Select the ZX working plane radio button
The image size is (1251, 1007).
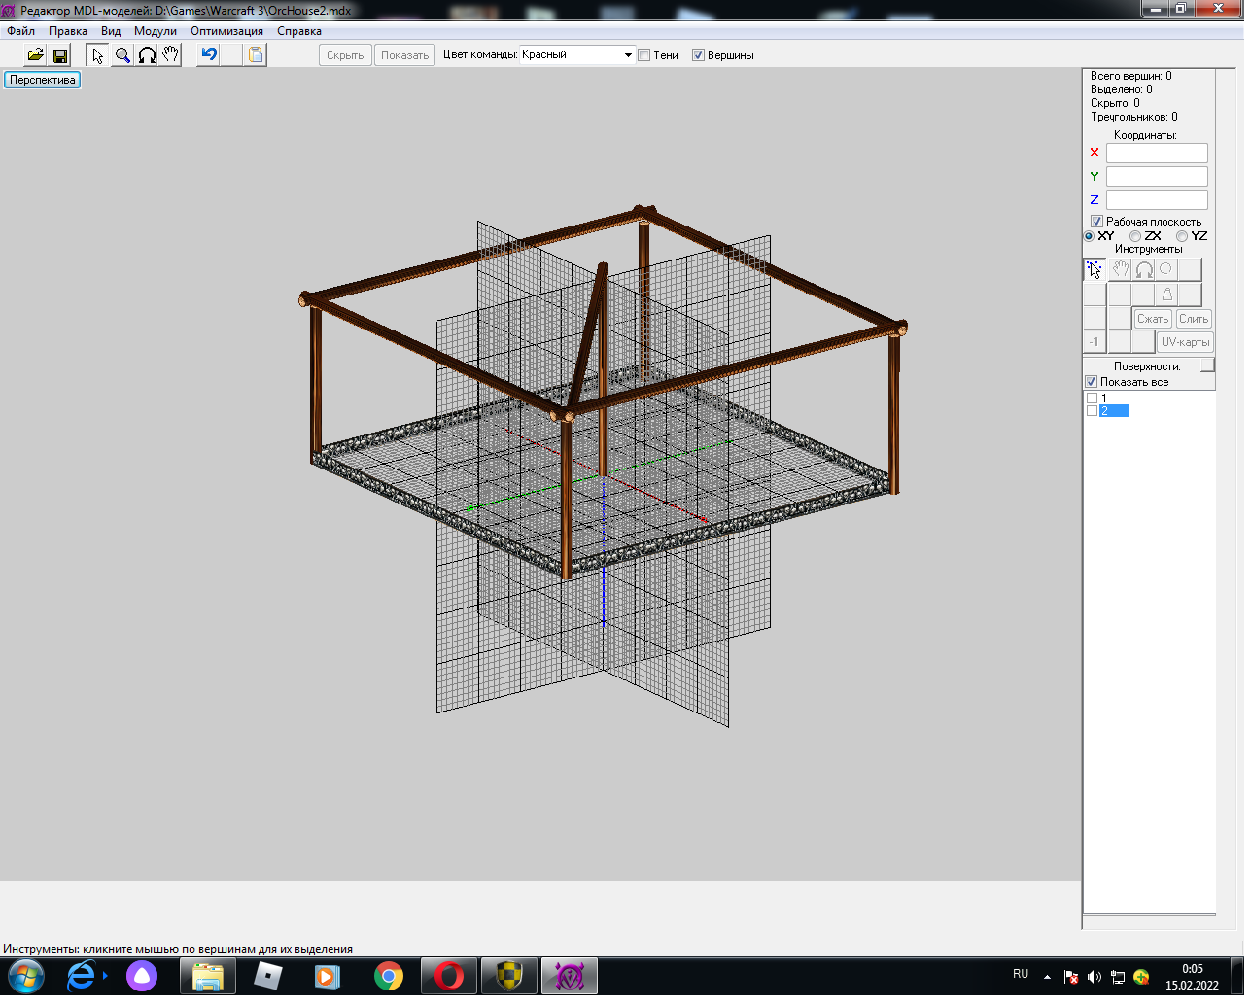coord(1135,236)
